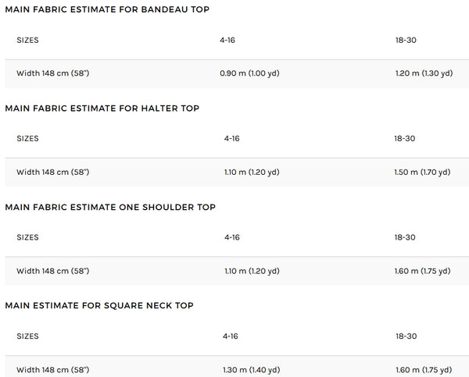This screenshot has height=377, width=469.
Task: Click the 18-30 header in Bandeau table
Action: [406, 39]
